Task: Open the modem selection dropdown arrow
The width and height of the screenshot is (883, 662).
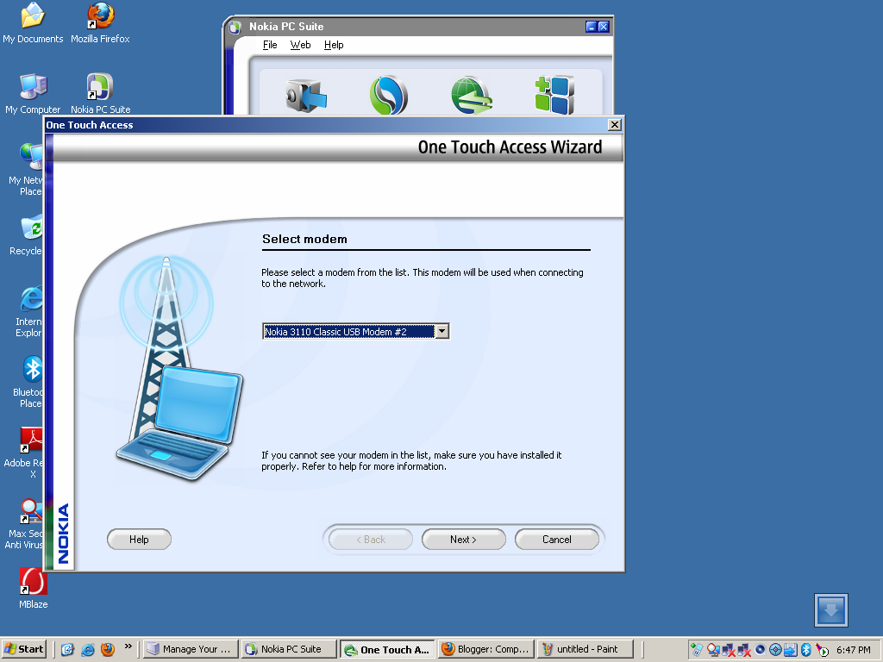Action: click(442, 332)
